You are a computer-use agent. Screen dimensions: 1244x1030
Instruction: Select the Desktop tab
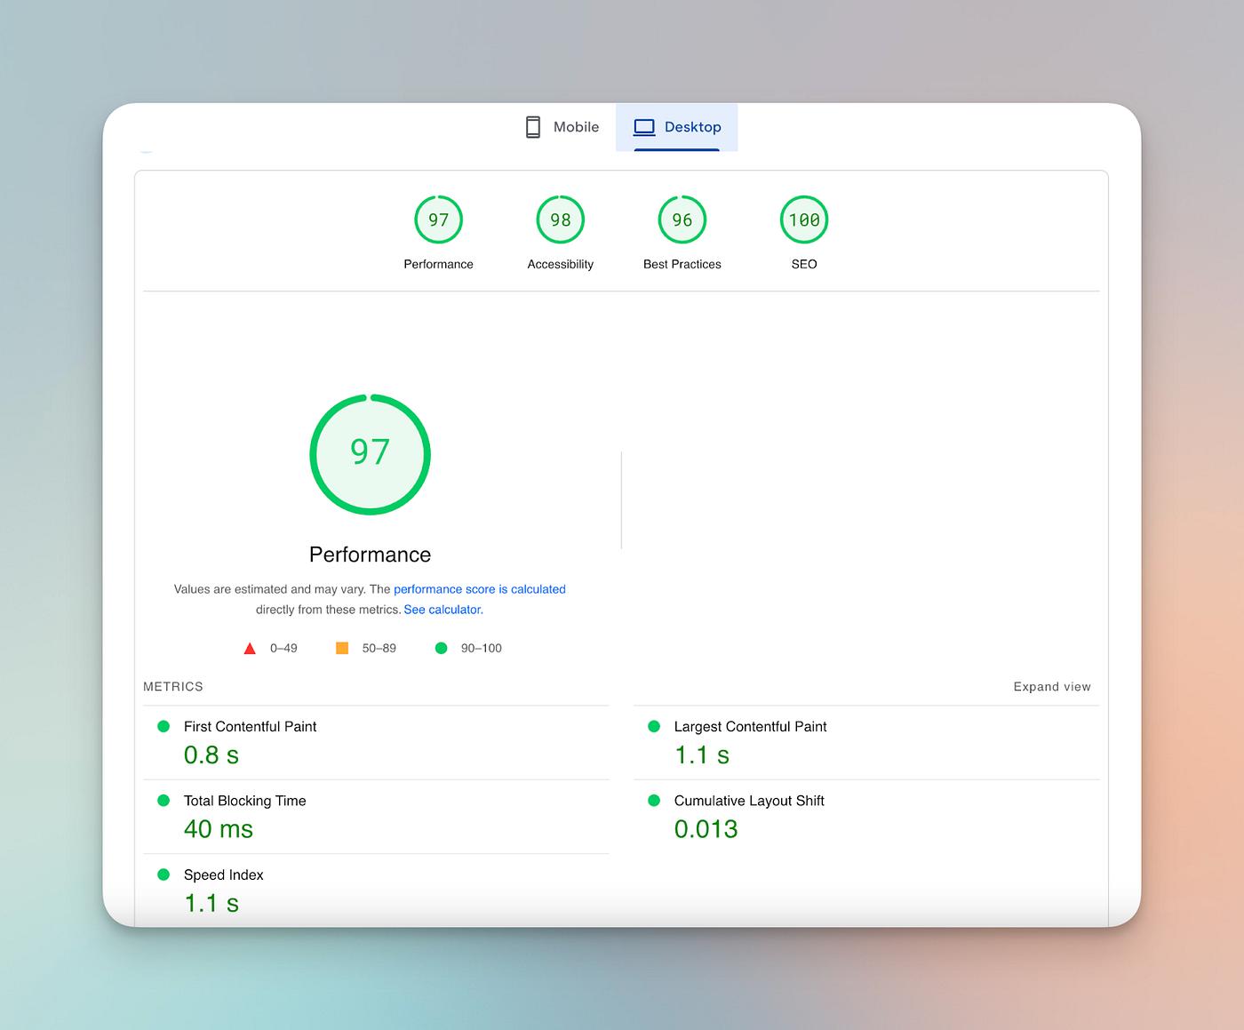pos(677,127)
